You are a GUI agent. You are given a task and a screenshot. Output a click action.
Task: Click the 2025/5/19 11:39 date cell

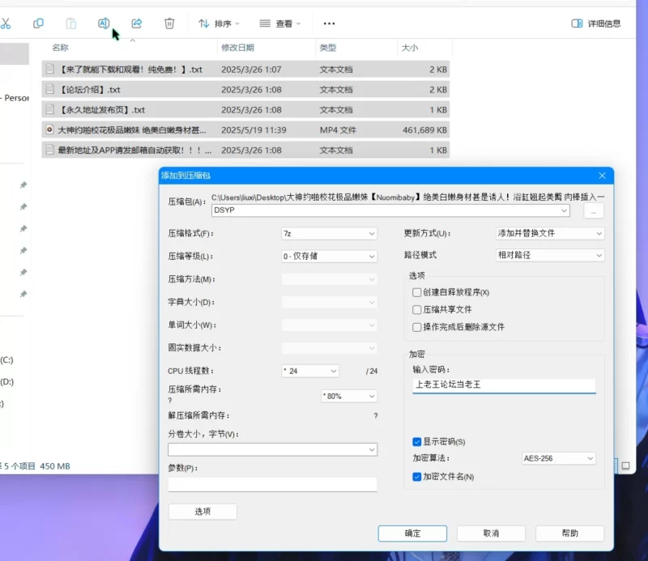(x=254, y=130)
